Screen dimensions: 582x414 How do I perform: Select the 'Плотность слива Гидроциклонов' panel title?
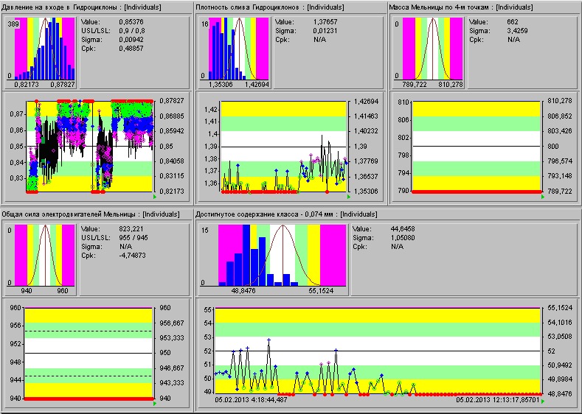pyautogui.click(x=271, y=7)
